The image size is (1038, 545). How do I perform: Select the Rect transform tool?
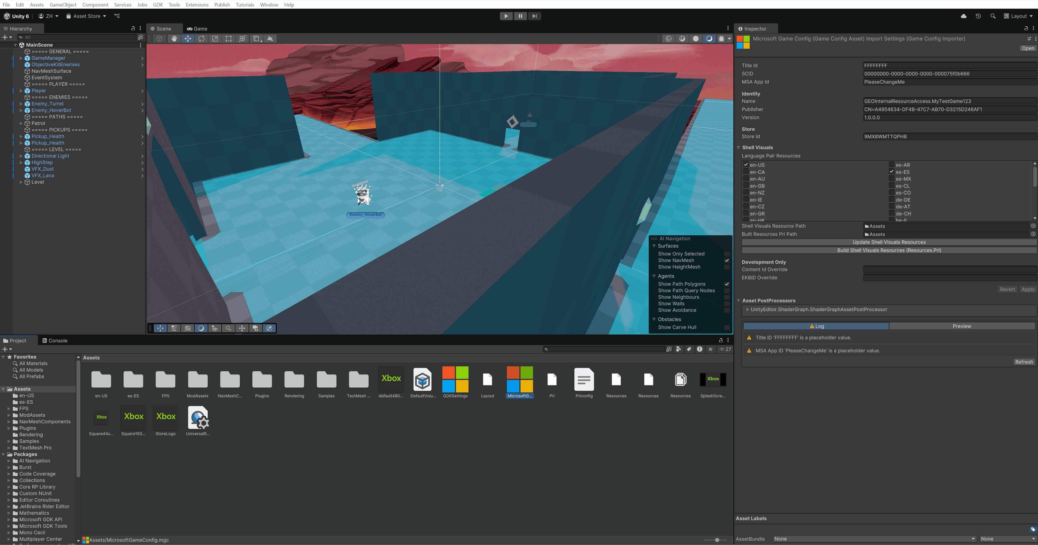click(228, 39)
